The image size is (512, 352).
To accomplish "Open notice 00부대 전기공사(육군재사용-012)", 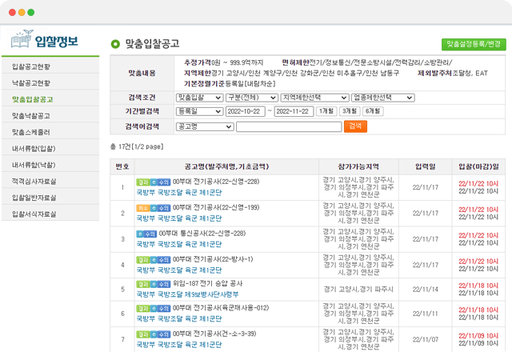I will [x=221, y=308].
